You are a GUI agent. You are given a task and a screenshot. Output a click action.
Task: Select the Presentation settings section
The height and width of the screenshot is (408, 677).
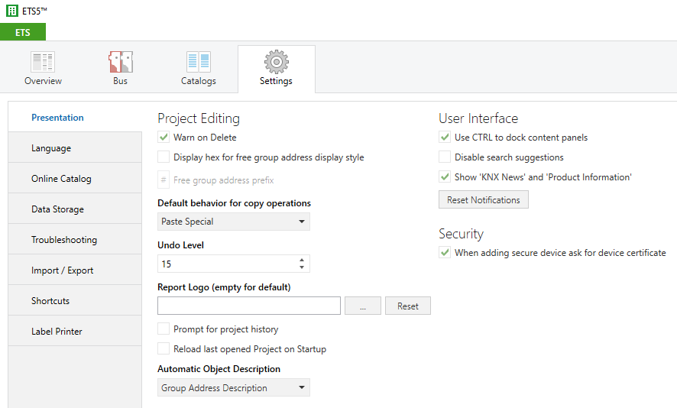click(75, 118)
